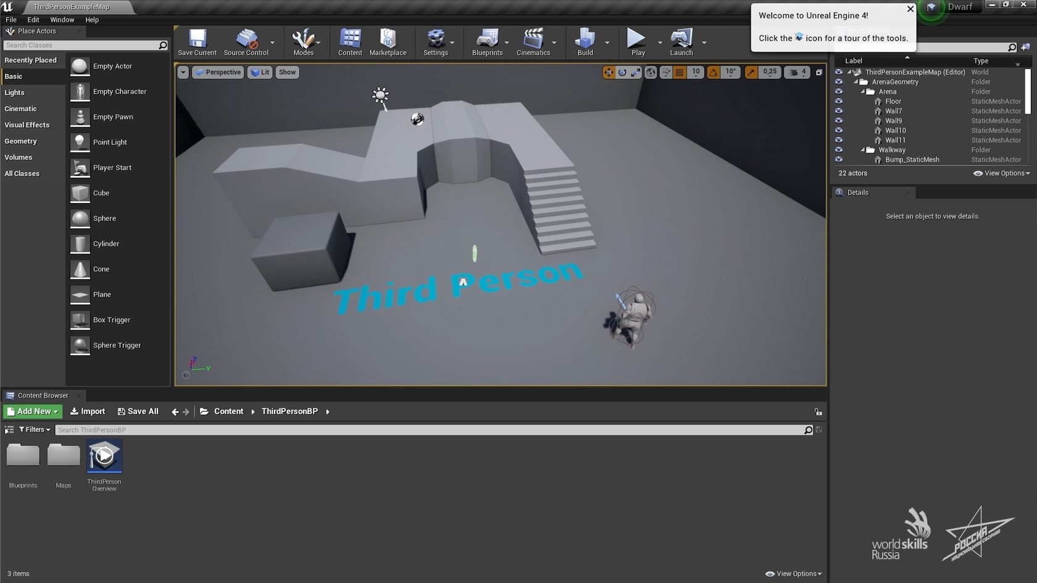Image resolution: width=1037 pixels, height=583 pixels.
Task: Toggle scale snapping in viewport
Action: tap(751, 72)
